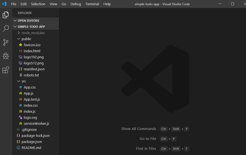This screenshot has width=246, height=155.
Task: Click the hash icon beside index.css
Action: point(20,105)
